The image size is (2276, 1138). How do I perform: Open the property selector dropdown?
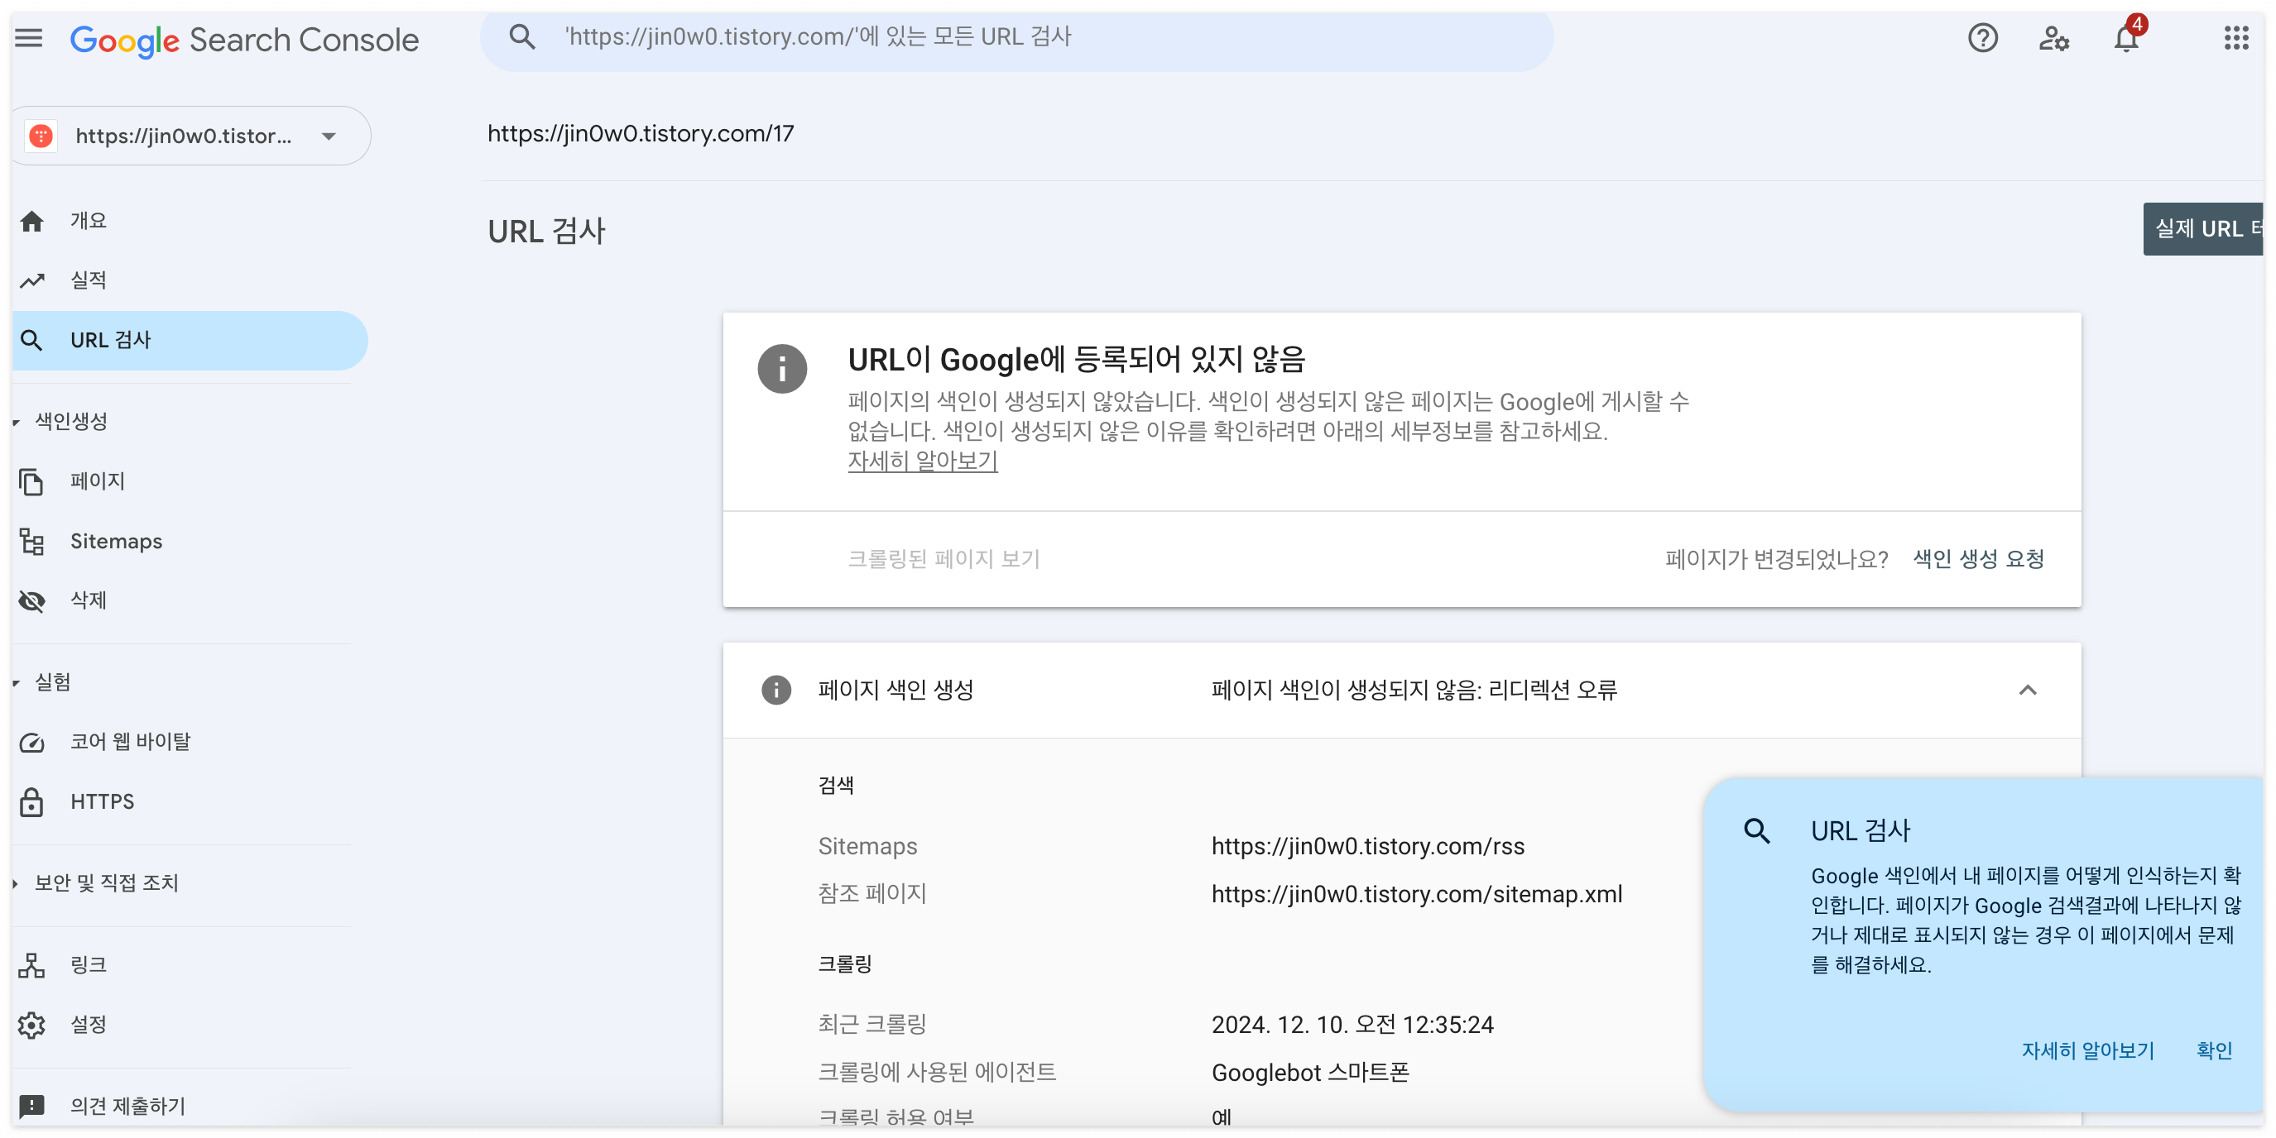(x=191, y=135)
